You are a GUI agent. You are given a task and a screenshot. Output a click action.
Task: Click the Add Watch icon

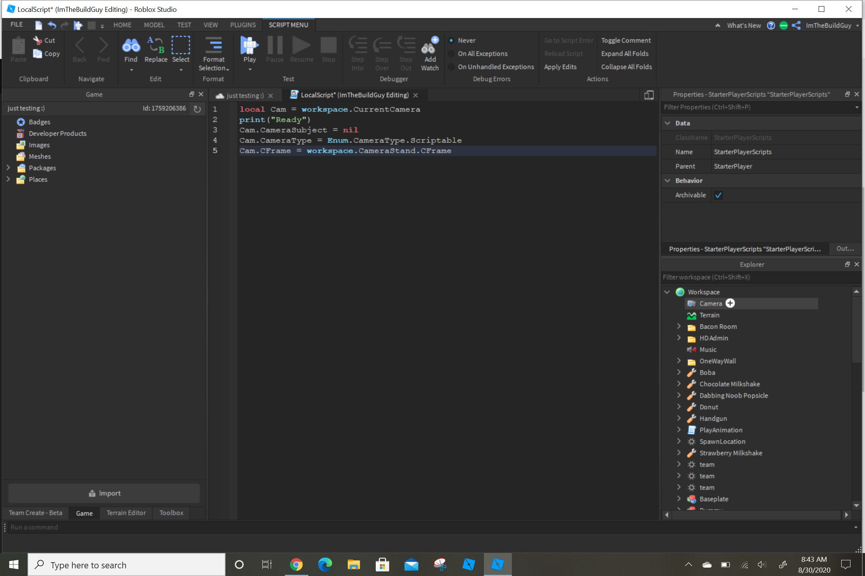point(429,46)
